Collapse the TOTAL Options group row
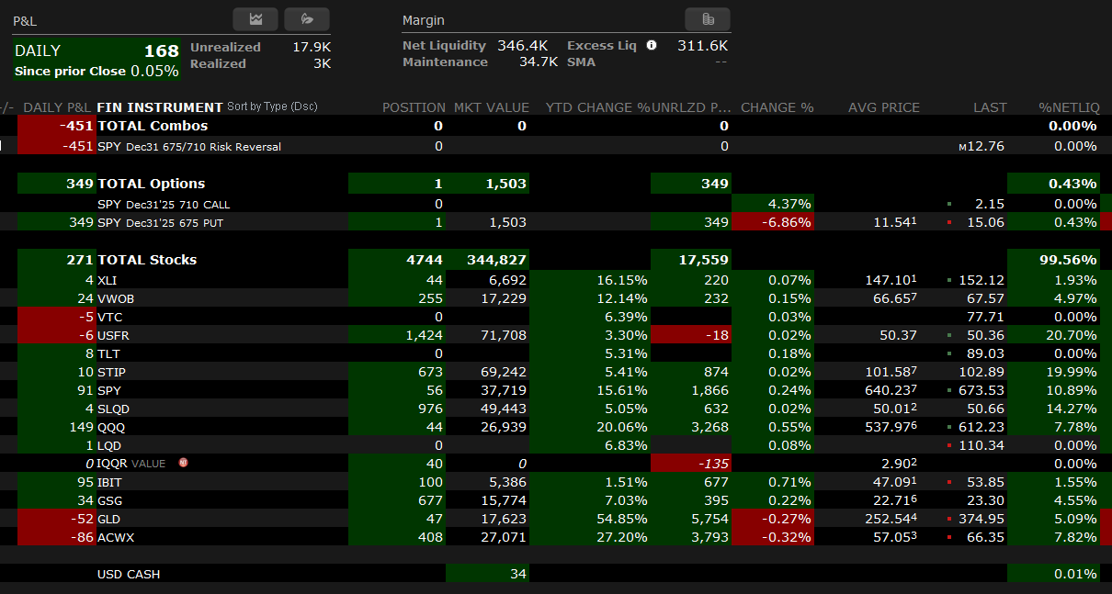The image size is (1112, 594). [151, 184]
